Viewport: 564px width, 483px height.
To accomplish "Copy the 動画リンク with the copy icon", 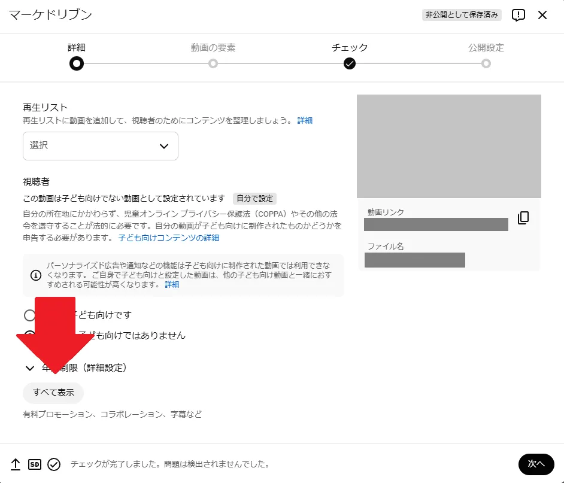I will (x=523, y=218).
